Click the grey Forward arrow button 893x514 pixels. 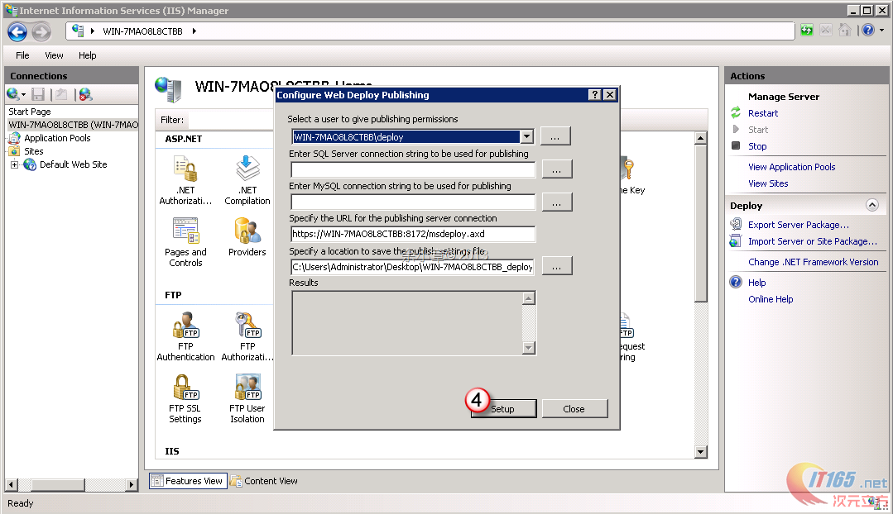[41, 32]
